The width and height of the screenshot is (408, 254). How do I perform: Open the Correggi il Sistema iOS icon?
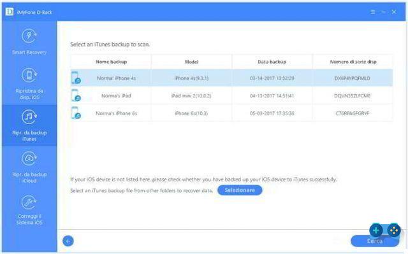pos(29,202)
